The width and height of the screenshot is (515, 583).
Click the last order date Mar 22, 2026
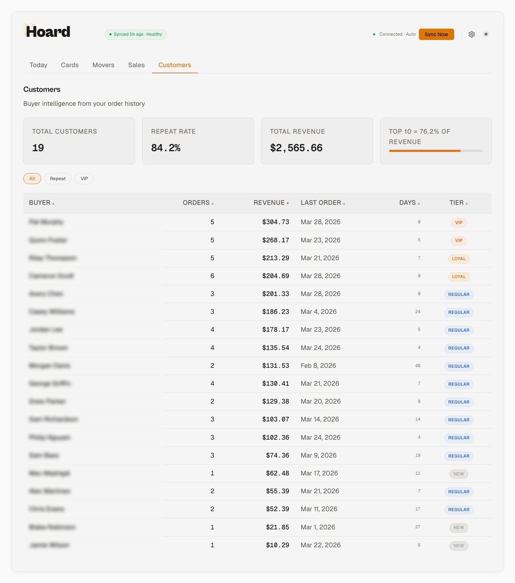pos(321,545)
